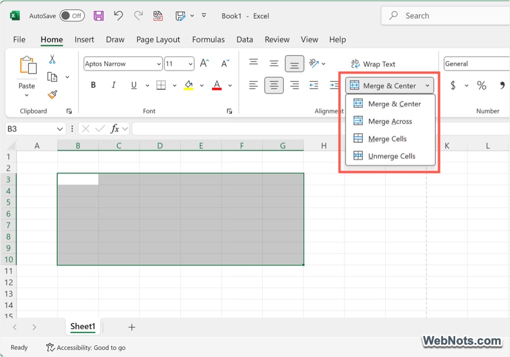Apply Comma Style format
The width and height of the screenshot is (510, 357).
pos(502,85)
